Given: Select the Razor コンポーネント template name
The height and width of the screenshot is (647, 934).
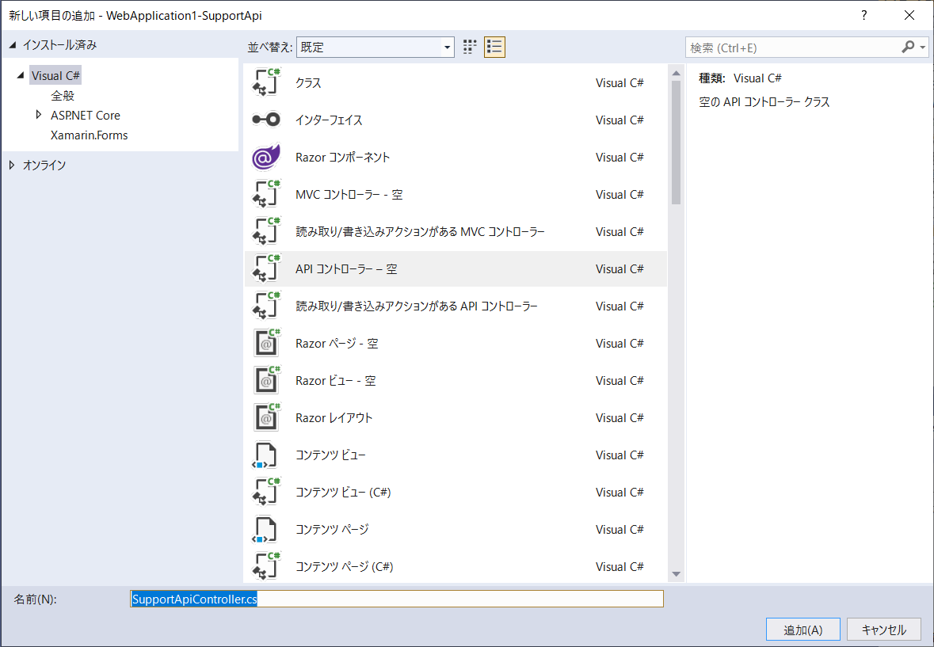Looking at the screenshot, I should (342, 157).
